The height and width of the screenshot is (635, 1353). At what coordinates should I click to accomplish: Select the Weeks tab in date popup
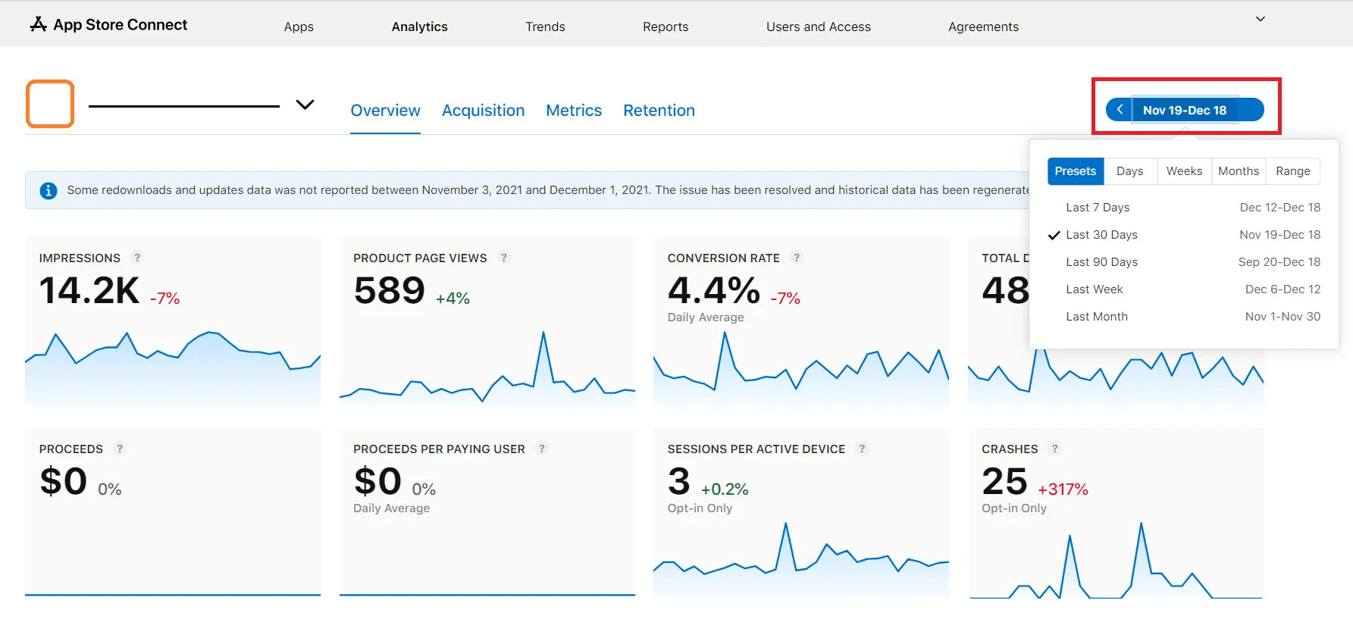[1184, 171]
